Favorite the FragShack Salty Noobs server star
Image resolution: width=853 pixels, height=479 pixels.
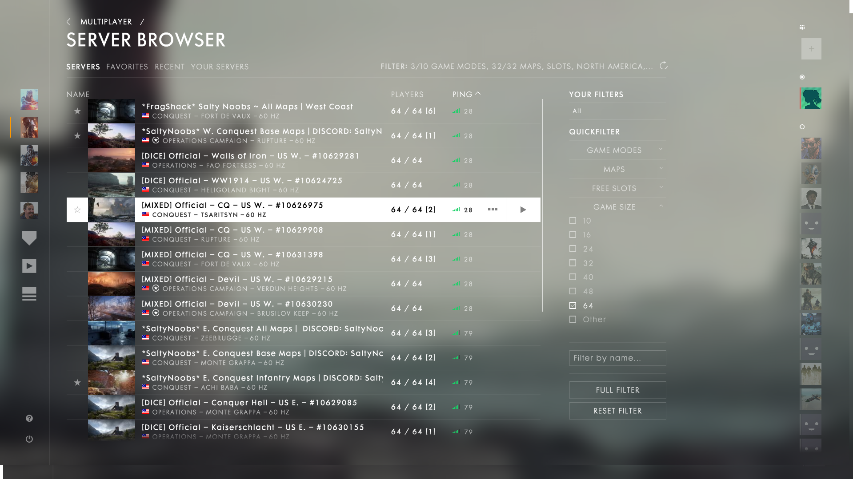tap(77, 111)
